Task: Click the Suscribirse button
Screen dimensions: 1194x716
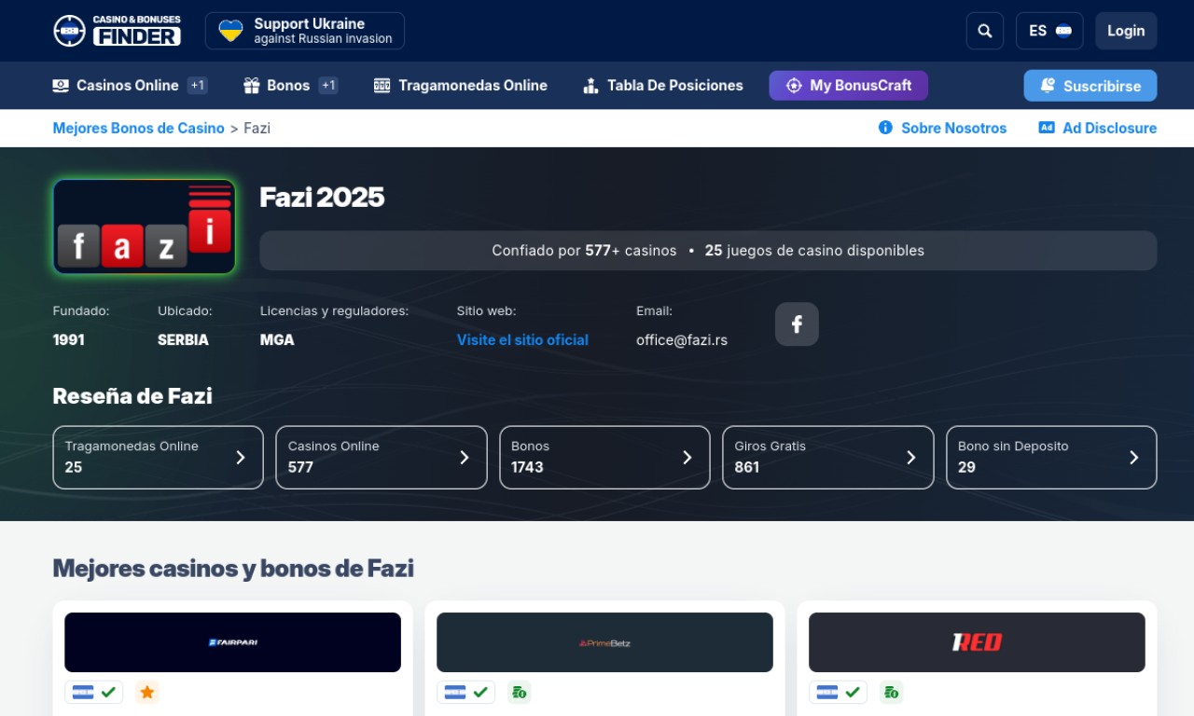Action: click(x=1090, y=86)
